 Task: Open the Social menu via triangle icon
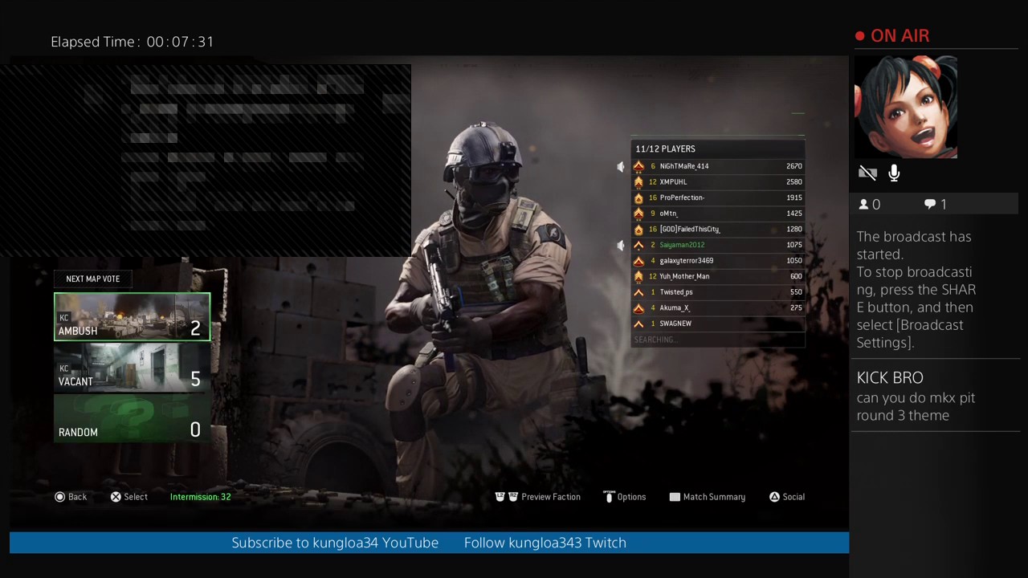pos(774,496)
